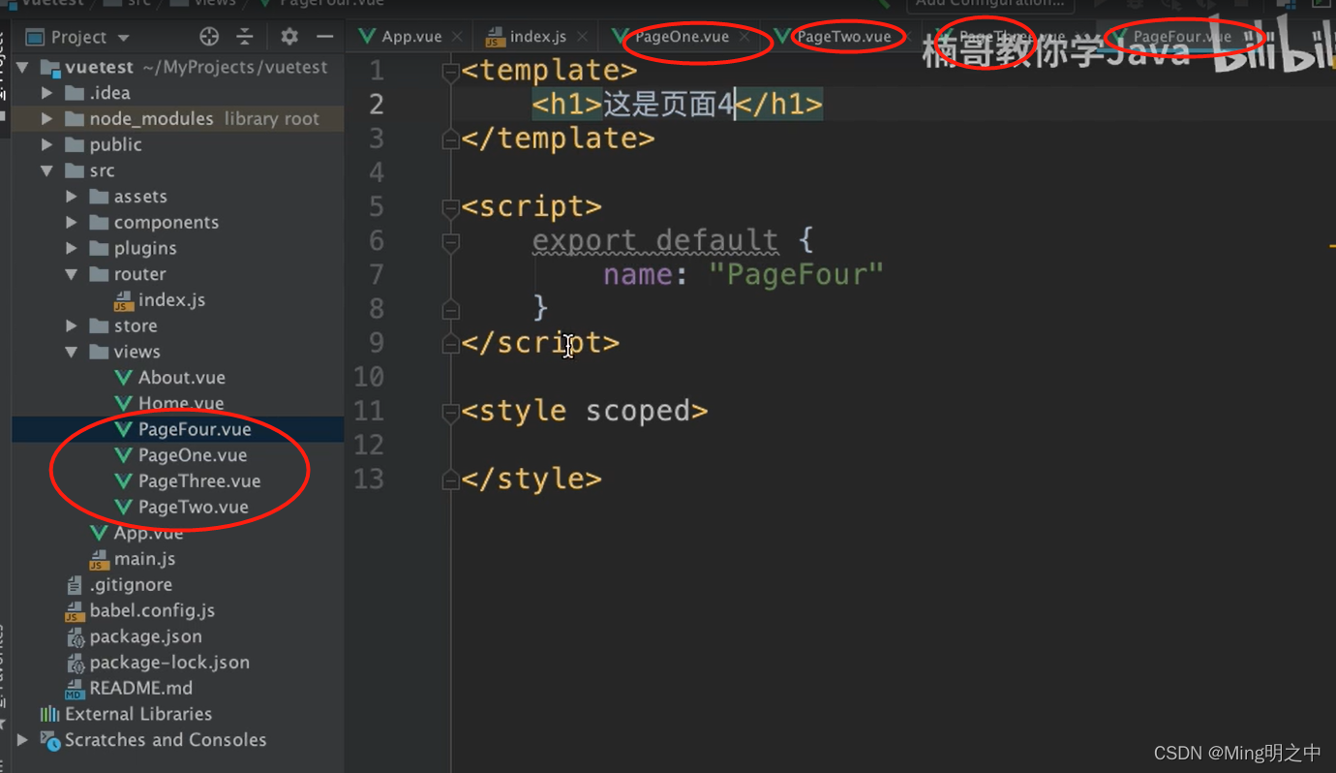Click the collapse all icon in Project panel

pos(245,37)
